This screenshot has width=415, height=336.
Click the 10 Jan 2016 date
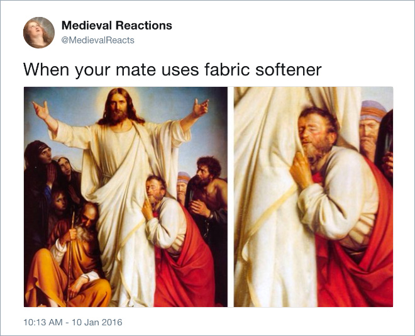click(97, 322)
